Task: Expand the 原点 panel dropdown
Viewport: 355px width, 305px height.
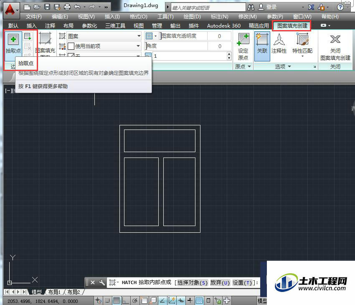Action: point(243,66)
